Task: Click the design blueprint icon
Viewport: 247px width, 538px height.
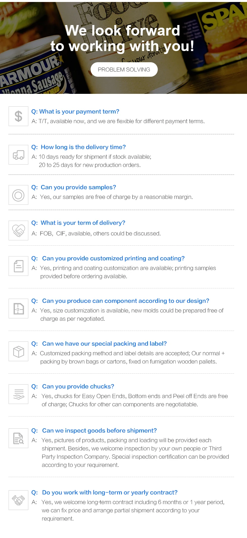Action: coord(18,309)
